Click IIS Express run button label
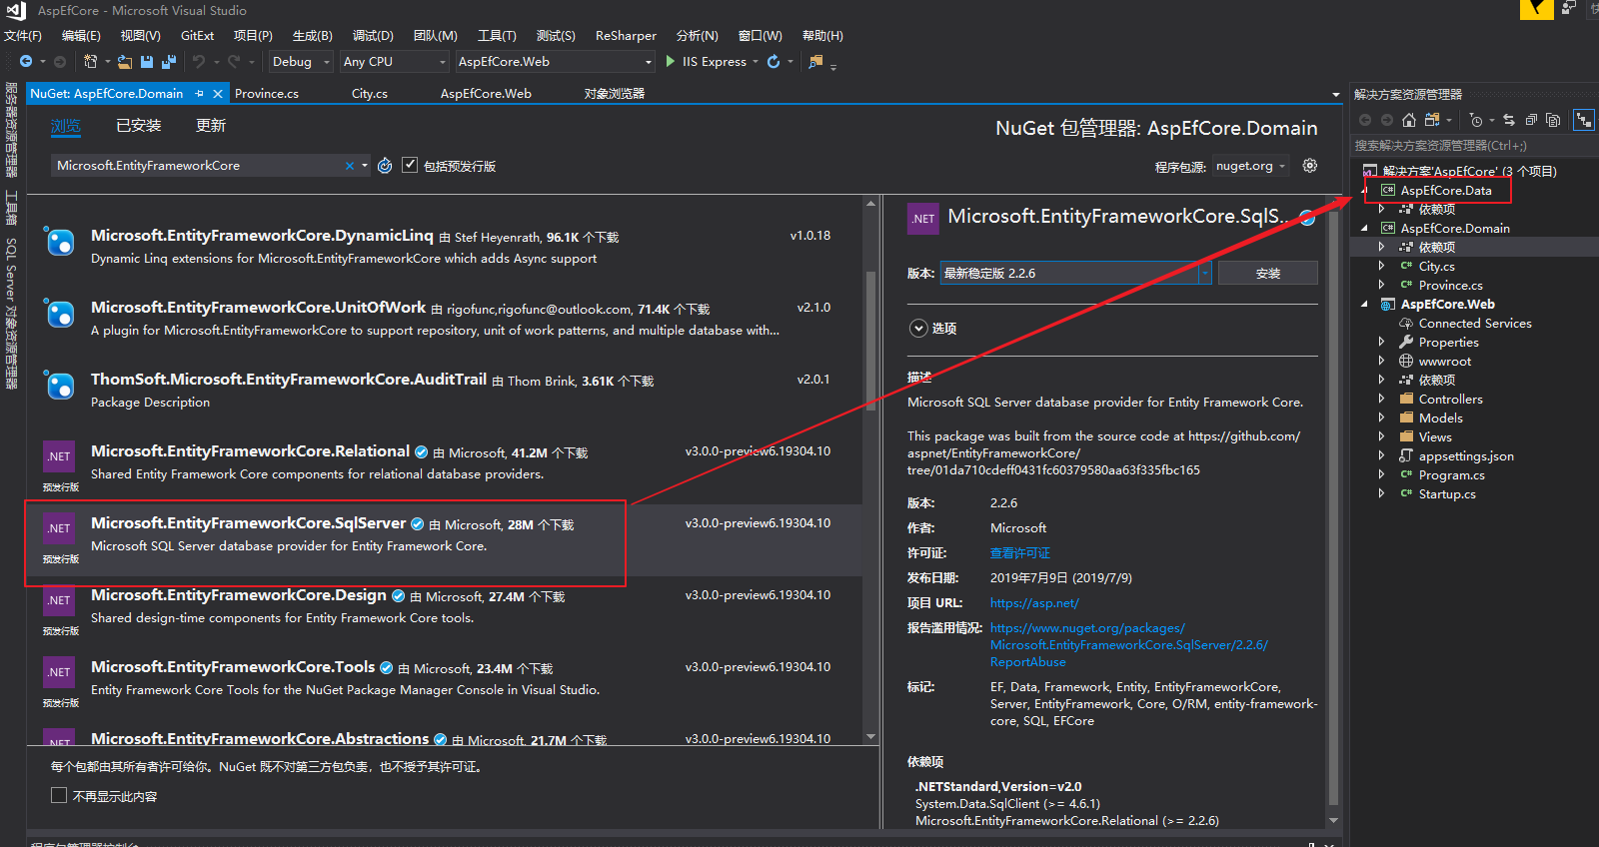 pos(715,62)
